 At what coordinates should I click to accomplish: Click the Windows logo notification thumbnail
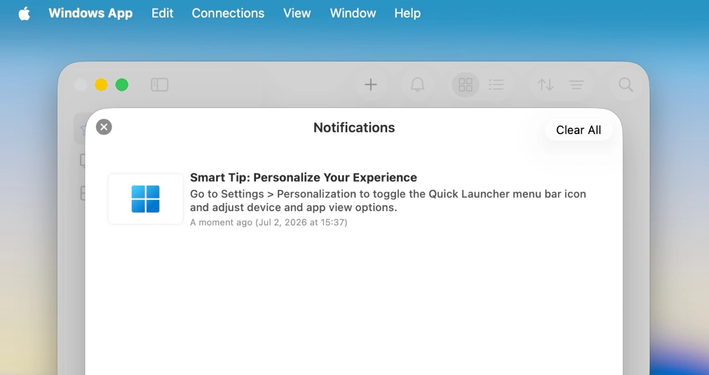[146, 199]
